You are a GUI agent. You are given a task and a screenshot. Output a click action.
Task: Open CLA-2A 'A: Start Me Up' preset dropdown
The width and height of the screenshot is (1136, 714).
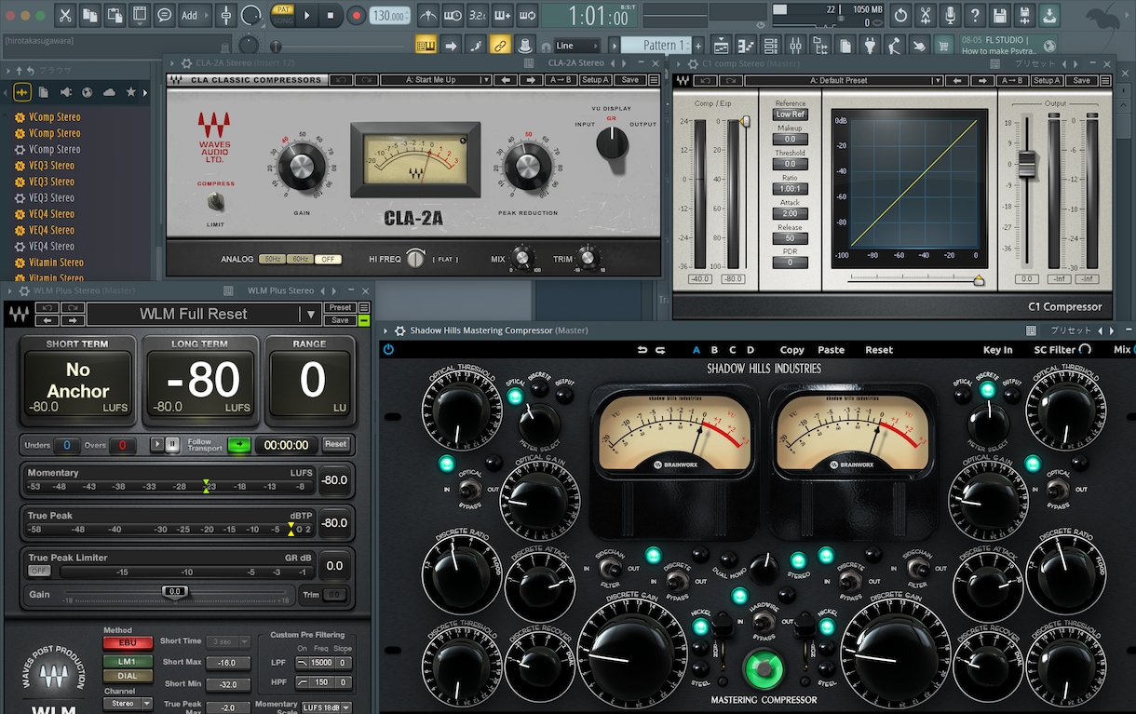pyautogui.click(x=435, y=80)
